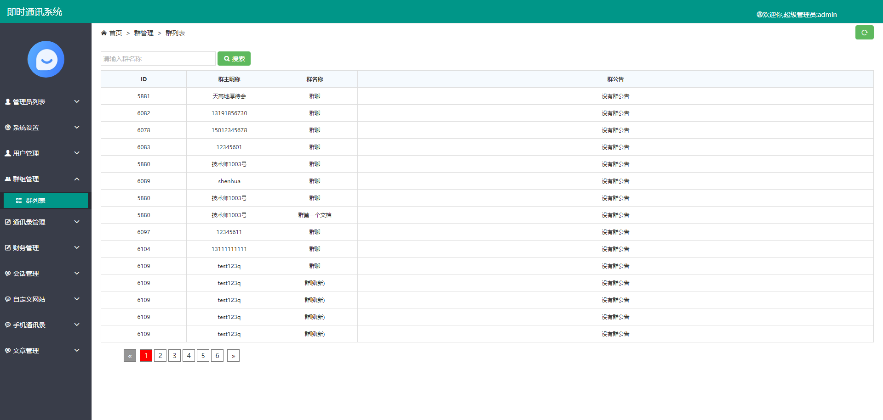Click the group name search input field
The width and height of the screenshot is (883, 420).
[x=158, y=58]
